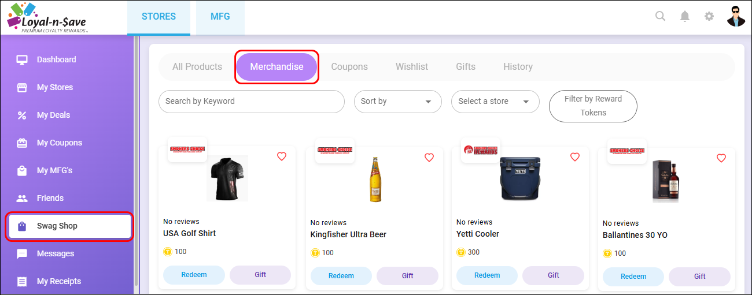Select the All Products tab
752x295 pixels.
(x=197, y=67)
